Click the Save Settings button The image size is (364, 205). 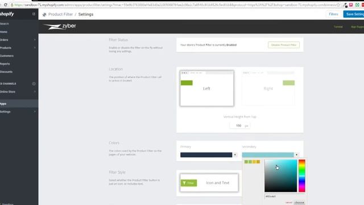click(x=354, y=14)
